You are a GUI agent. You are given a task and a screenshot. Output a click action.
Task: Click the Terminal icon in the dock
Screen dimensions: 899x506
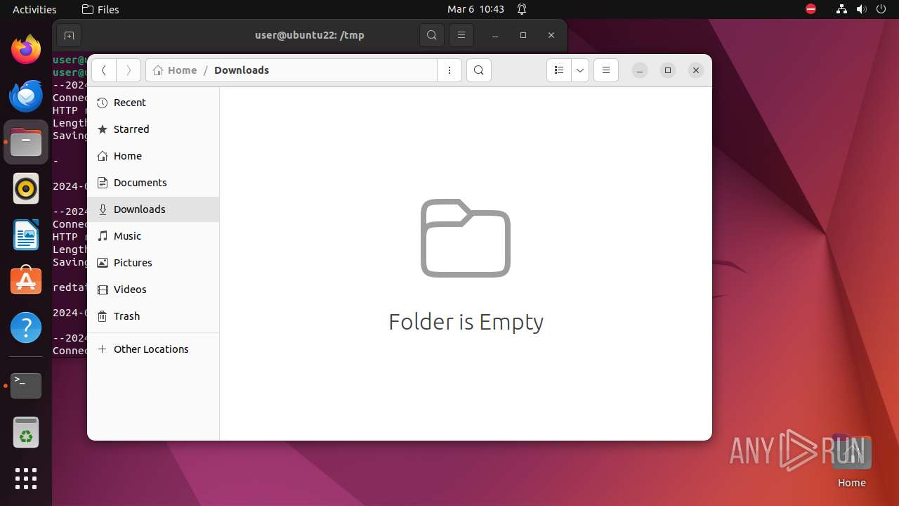[26, 386]
